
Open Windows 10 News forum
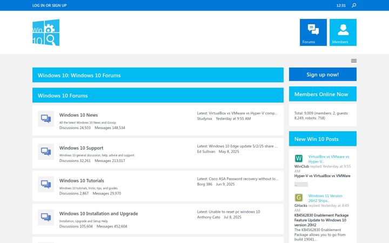pyautogui.click(x=78, y=115)
